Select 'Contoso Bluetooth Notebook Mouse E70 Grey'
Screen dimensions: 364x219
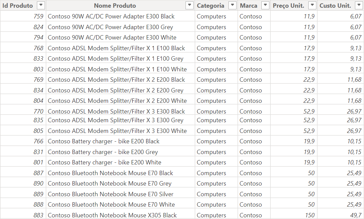pyautogui.click(x=110, y=184)
